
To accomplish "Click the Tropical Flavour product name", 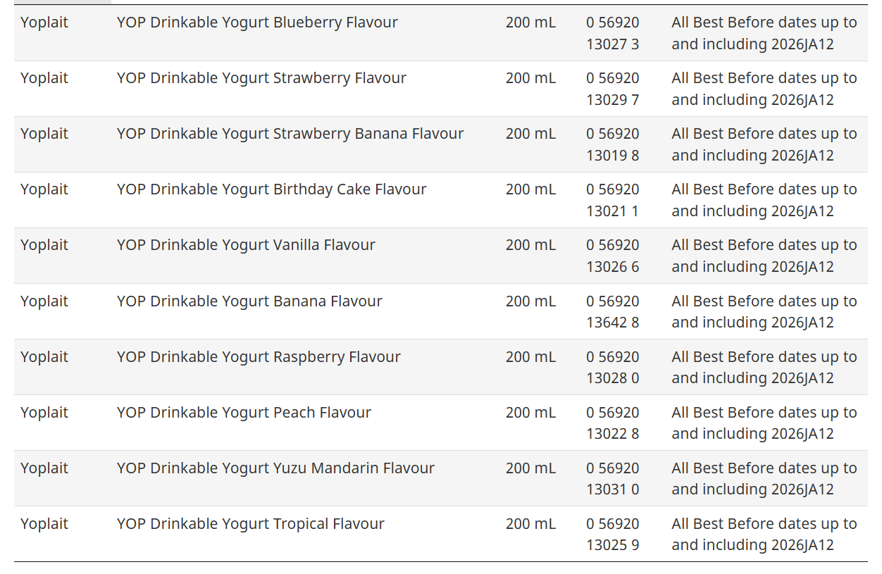I will [x=250, y=524].
